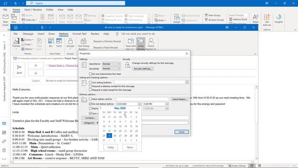
Task: Open the 5:00 PM time dropdown
Action: 167,104
